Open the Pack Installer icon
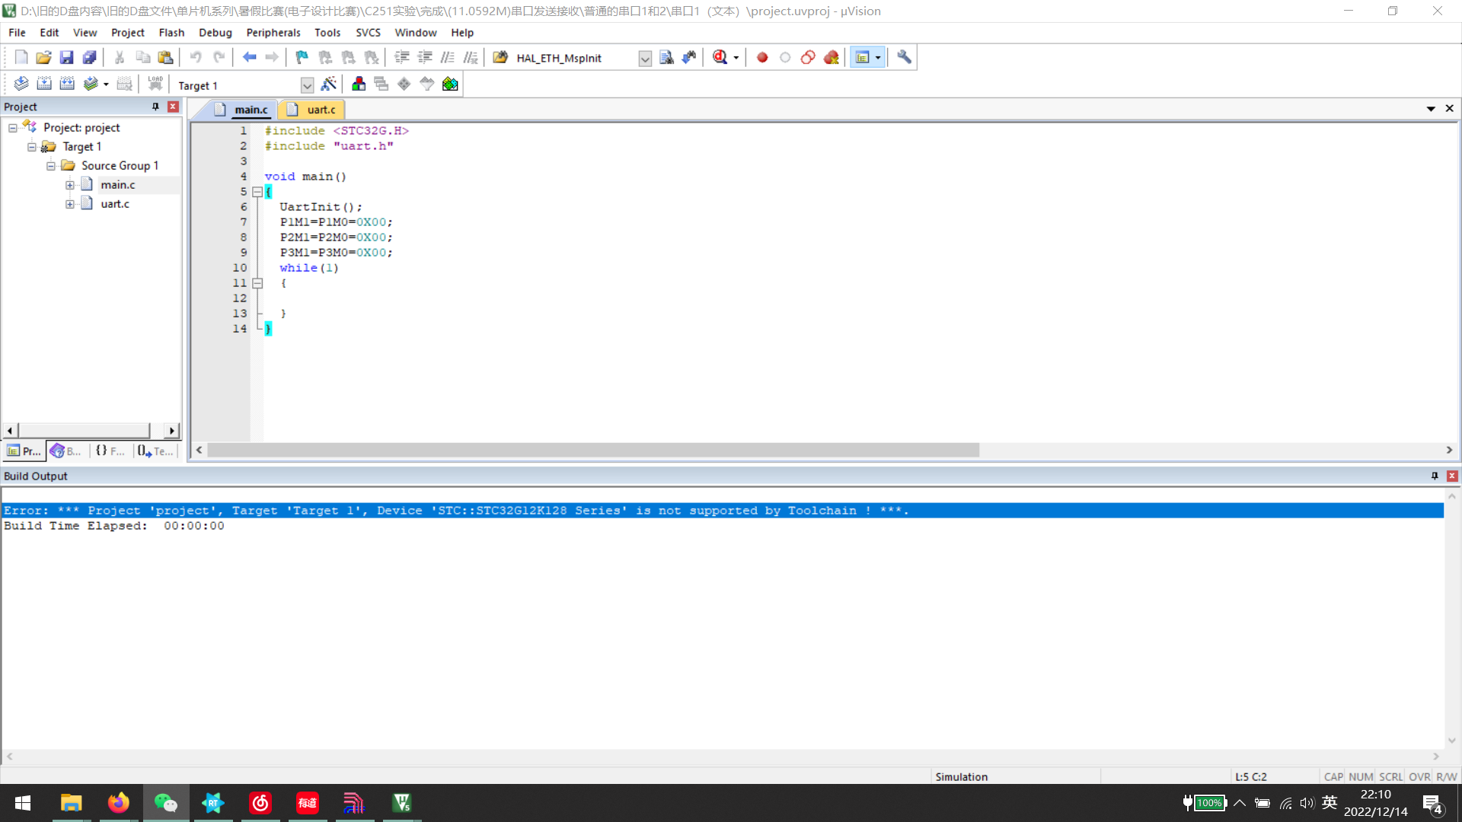1462x822 pixels. 450,84
